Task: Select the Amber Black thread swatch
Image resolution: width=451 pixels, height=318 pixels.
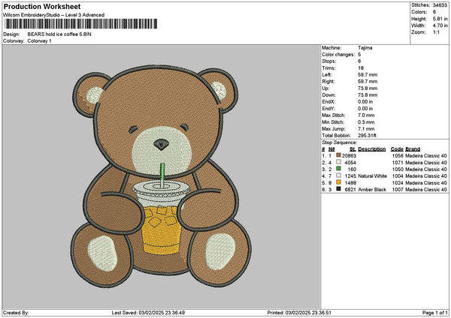Action: (339, 189)
